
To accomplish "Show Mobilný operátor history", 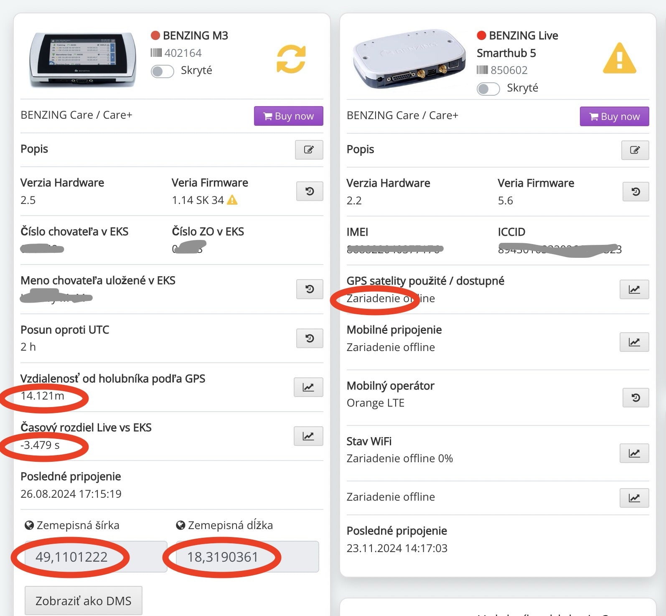I will tap(635, 397).
